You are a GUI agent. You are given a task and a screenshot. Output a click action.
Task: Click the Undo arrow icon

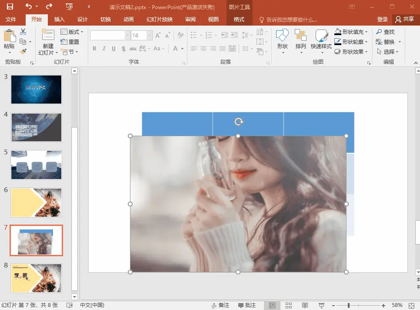29,7
